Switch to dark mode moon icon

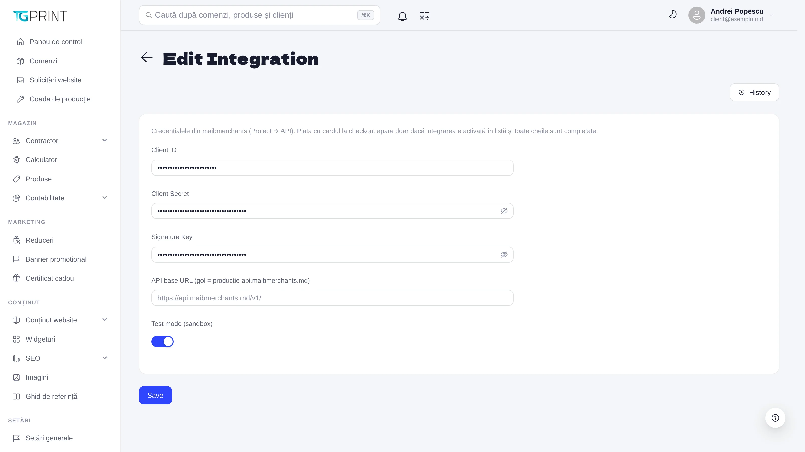(672, 14)
